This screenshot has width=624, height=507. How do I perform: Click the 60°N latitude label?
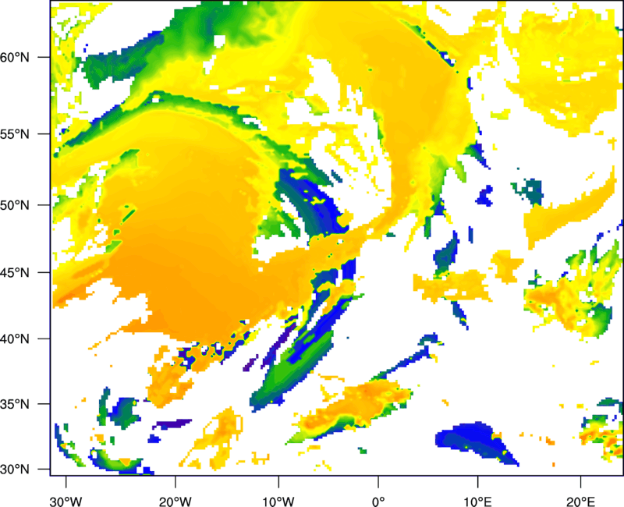[15, 58]
